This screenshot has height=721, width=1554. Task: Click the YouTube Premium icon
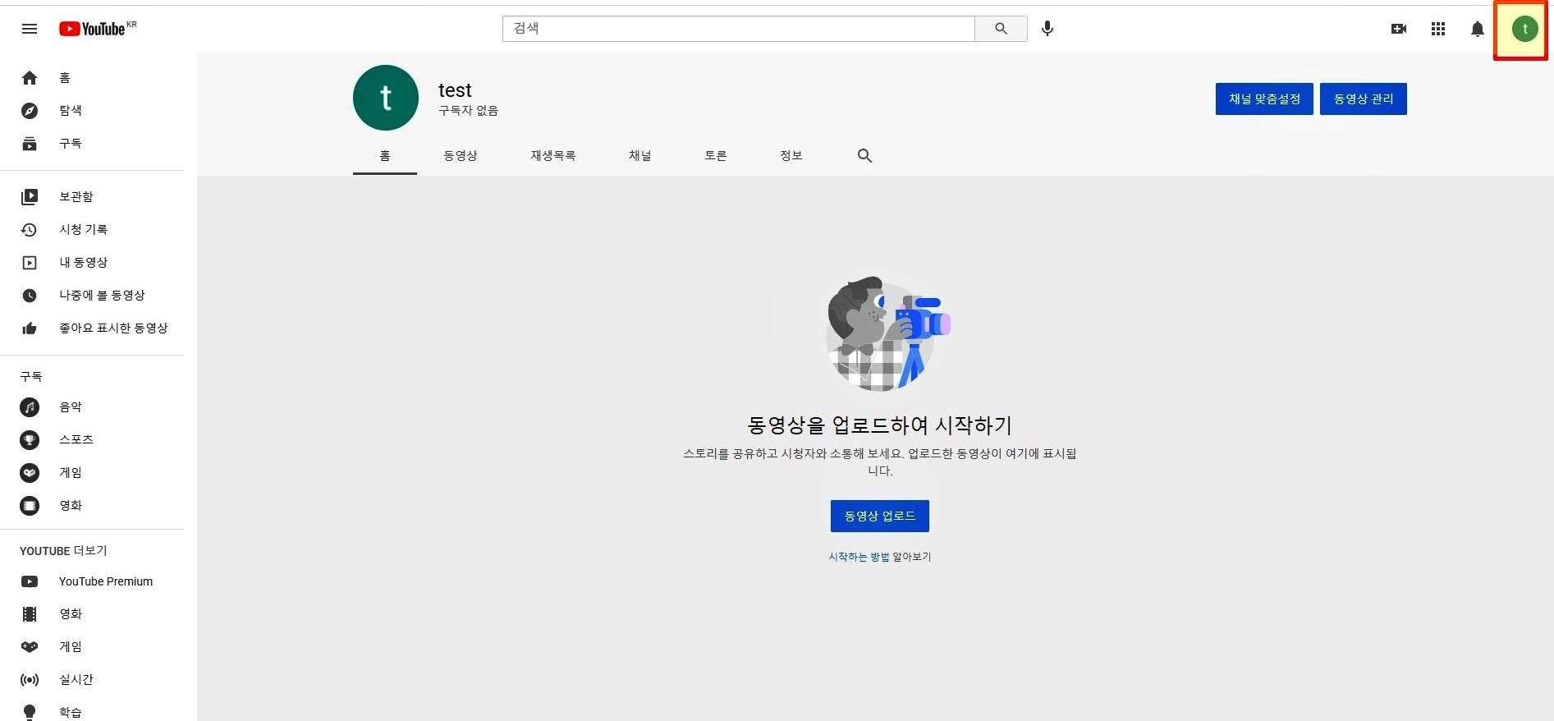[30, 581]
